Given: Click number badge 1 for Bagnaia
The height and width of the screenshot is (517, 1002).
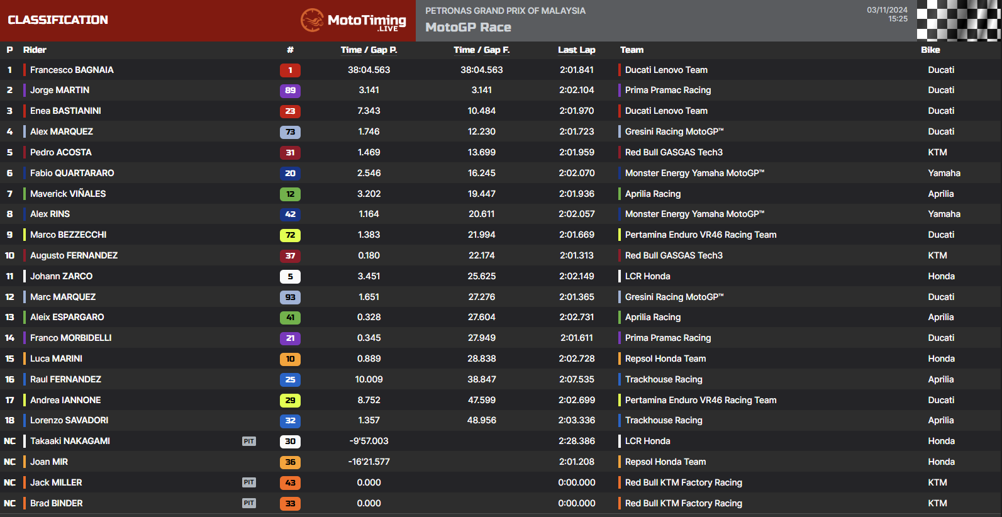Looking at the screenshot, I should click(290, 70).
